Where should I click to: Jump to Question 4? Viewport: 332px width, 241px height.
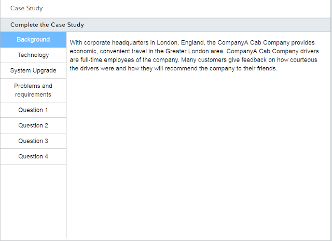click(x=33, y=157)
